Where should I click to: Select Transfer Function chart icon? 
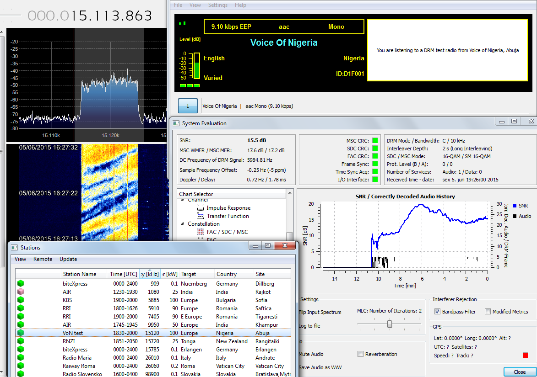click(201, 216)
